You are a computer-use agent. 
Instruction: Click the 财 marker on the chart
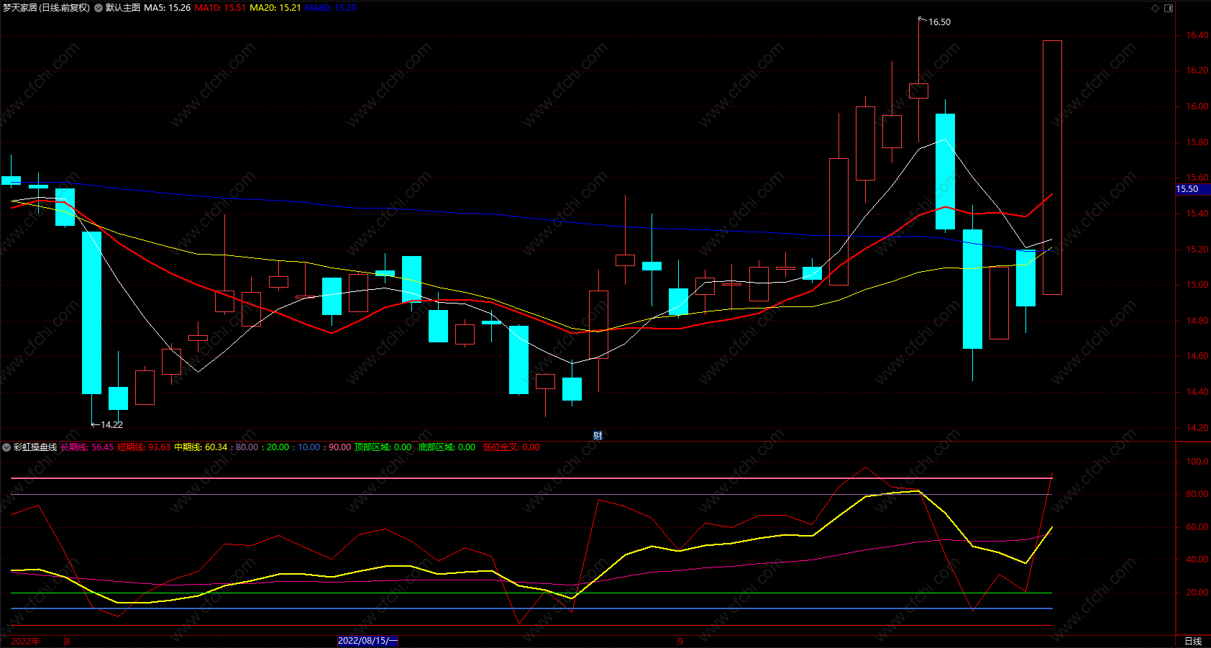point(598,435)
